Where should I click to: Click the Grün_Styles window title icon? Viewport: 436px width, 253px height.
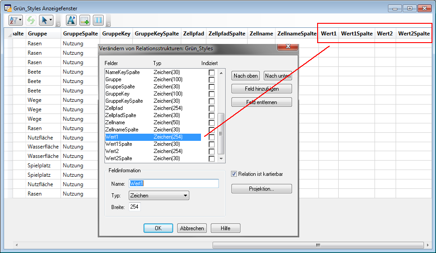[x=8, y=8]
